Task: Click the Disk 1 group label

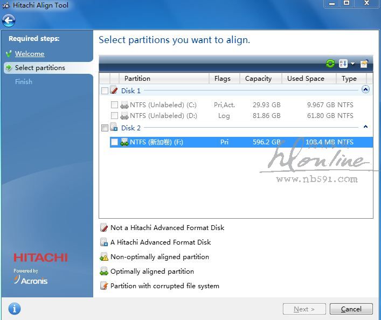Action: click(131, 91)
